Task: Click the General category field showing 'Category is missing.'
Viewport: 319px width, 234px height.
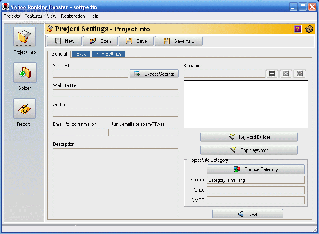Action: (256, 180)
